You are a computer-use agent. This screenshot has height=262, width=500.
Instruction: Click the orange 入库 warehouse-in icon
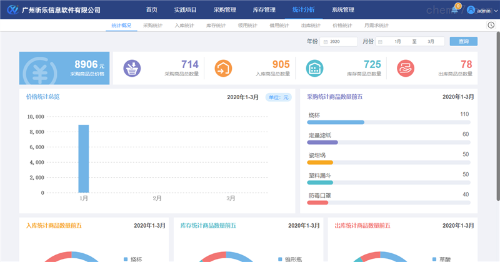pos(223,68)
